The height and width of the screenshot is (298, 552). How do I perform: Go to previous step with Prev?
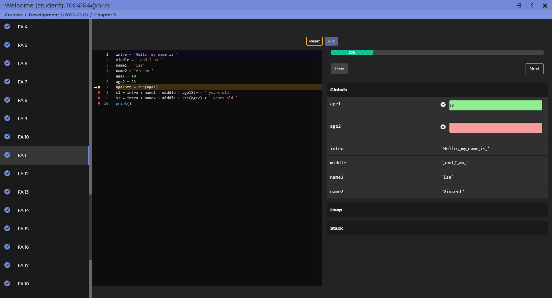tap(339, 69)
